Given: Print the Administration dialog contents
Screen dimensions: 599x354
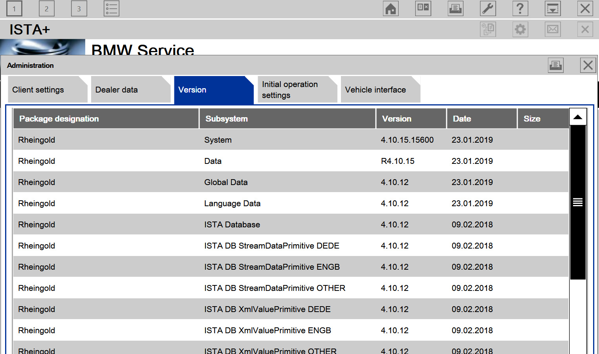Looking at the screenshot, I should [x=556, y=65].
